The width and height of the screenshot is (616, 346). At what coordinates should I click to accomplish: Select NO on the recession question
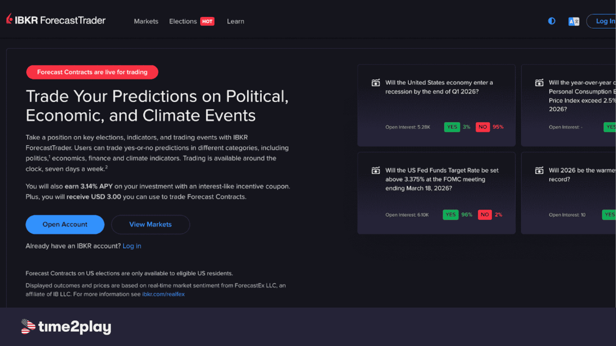pyautogui.click(x=483, y=127)
